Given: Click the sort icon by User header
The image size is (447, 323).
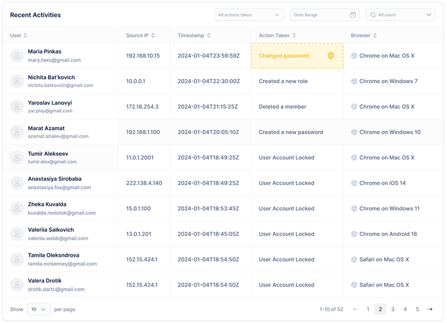Looking at the screenshot, I should coord(25,36).
